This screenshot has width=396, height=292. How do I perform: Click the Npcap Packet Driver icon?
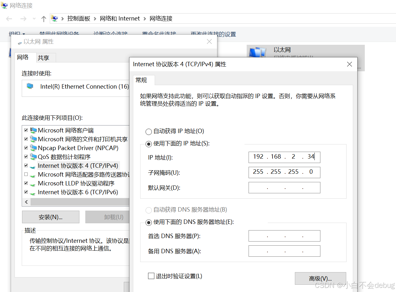[33, 148]
